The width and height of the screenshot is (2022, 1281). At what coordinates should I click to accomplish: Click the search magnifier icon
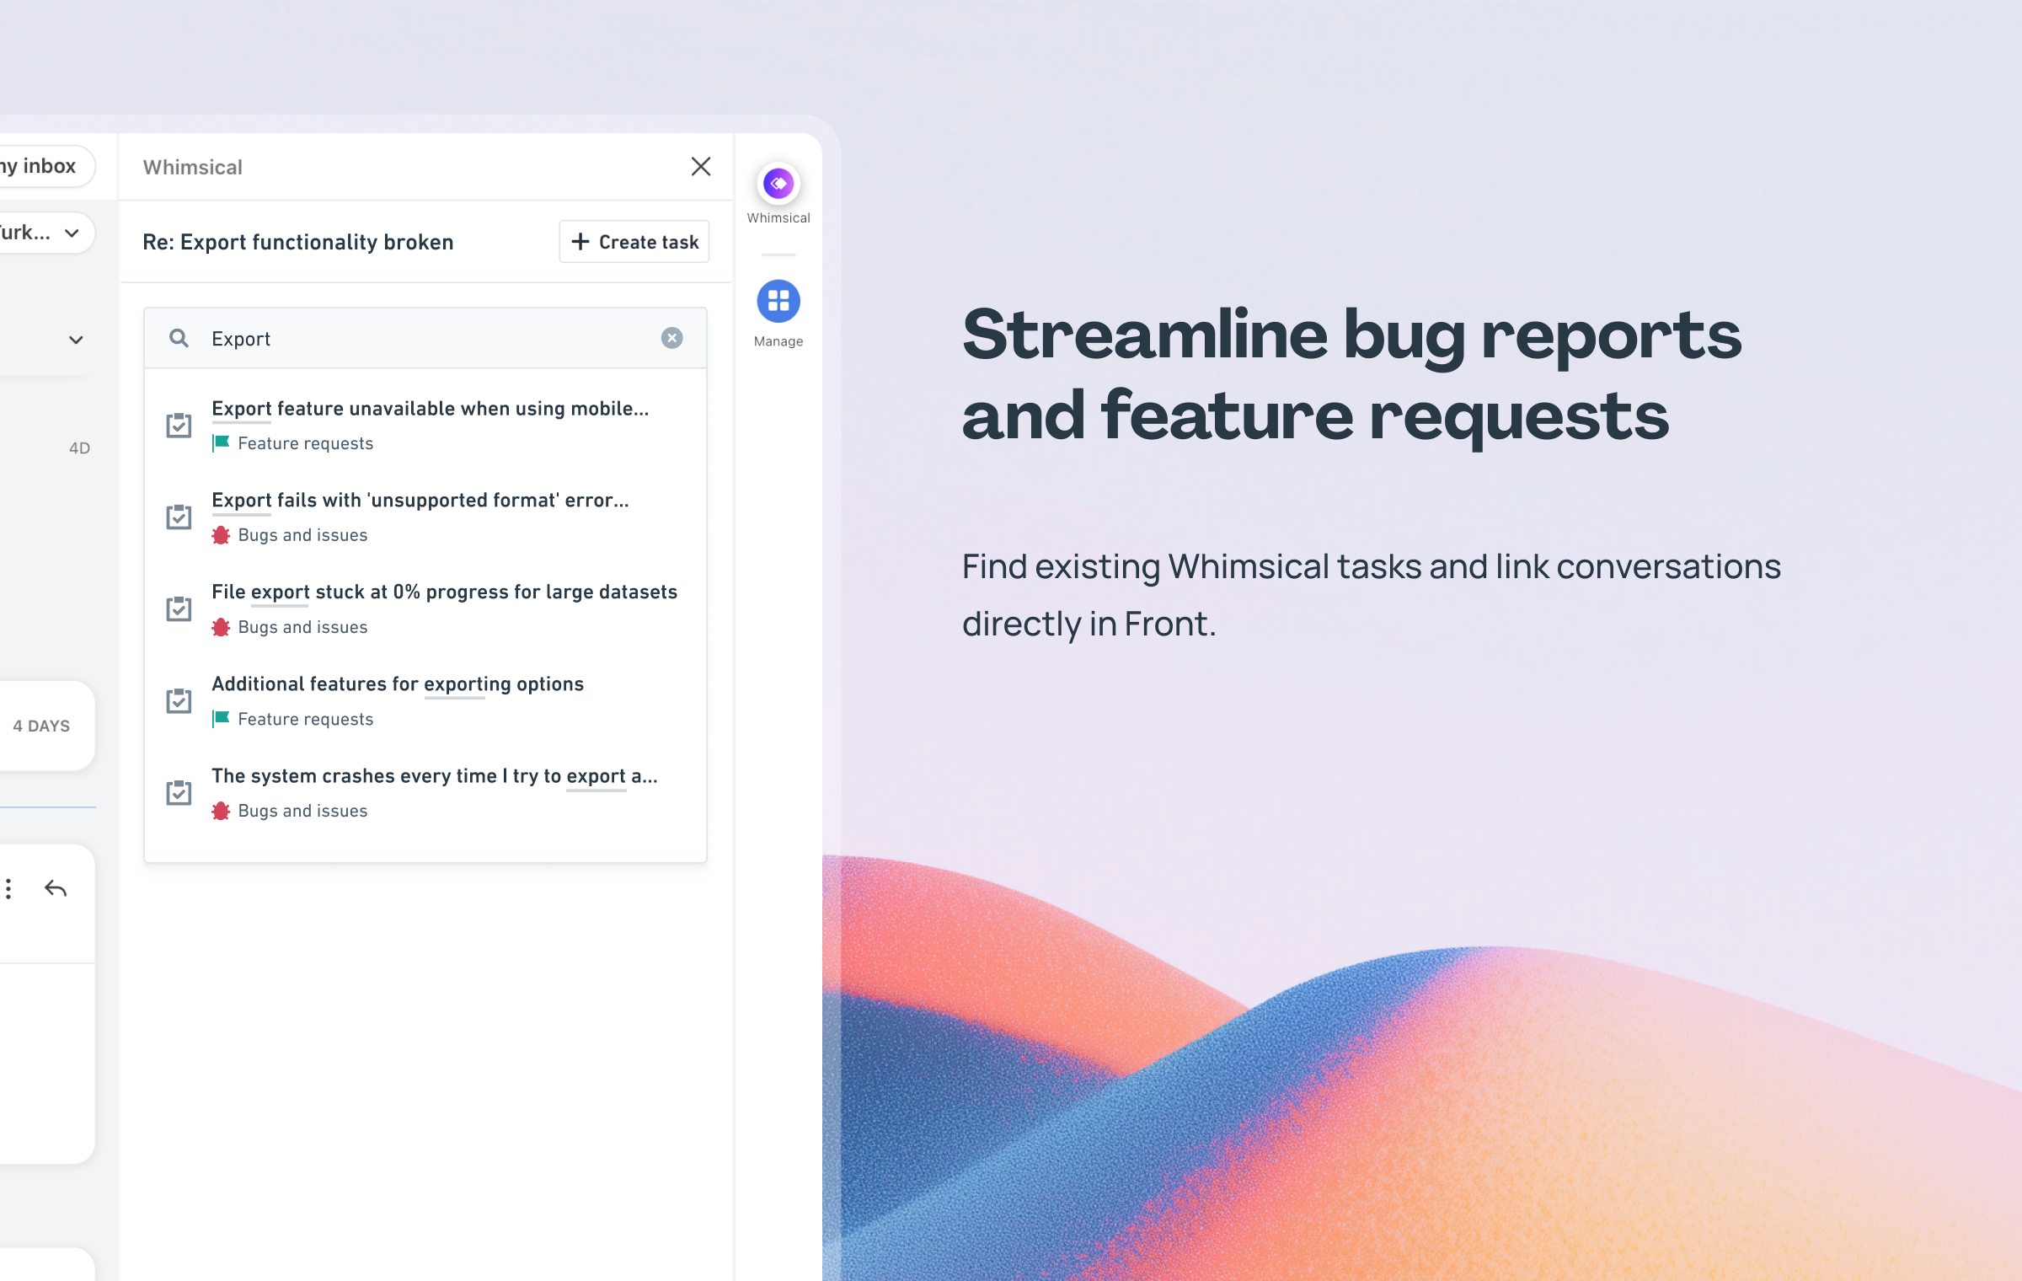[x=179, y=339]
